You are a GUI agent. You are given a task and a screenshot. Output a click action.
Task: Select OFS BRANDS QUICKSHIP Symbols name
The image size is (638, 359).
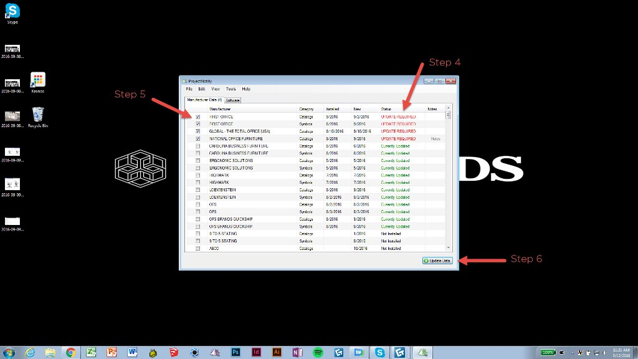click(x=231, y=227)
